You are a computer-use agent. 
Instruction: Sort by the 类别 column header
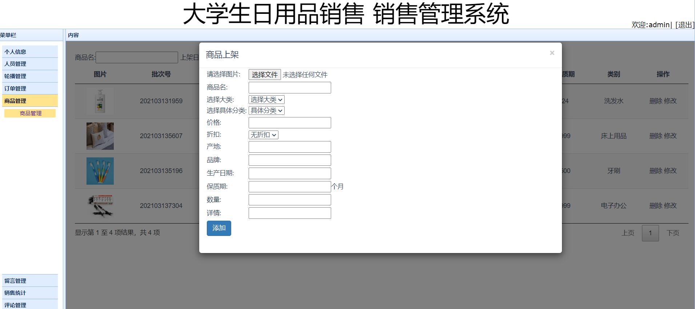[x=614, y=74]
